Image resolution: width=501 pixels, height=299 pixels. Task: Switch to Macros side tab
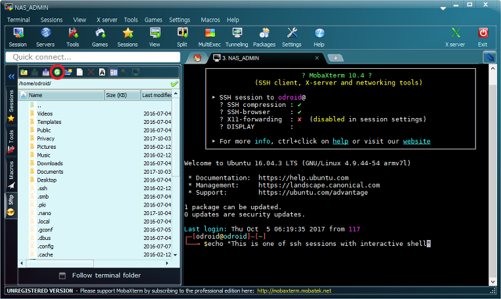(11, 174)
